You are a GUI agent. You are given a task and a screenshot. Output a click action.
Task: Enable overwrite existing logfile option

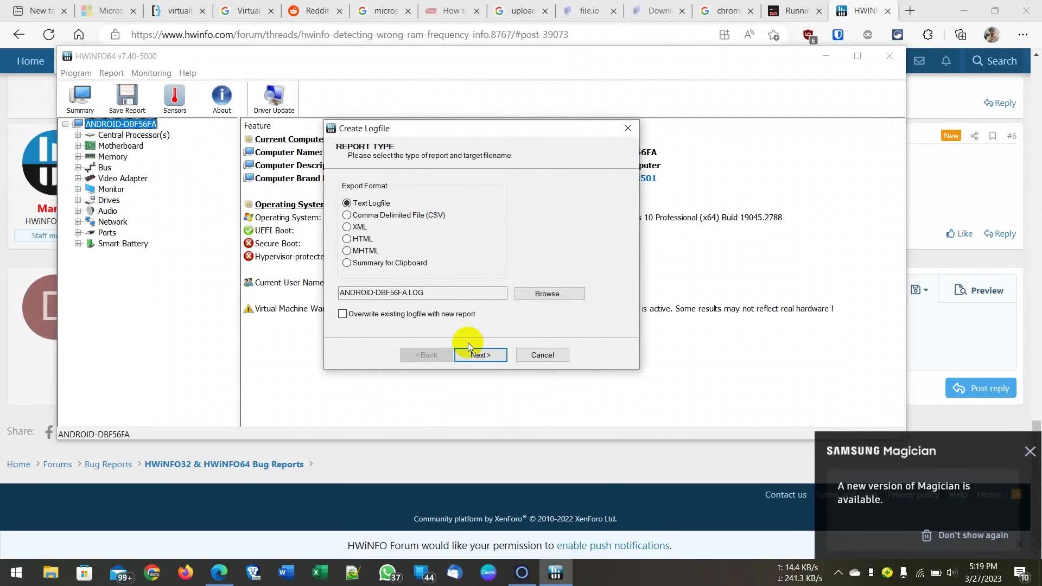tap(342, 314)
